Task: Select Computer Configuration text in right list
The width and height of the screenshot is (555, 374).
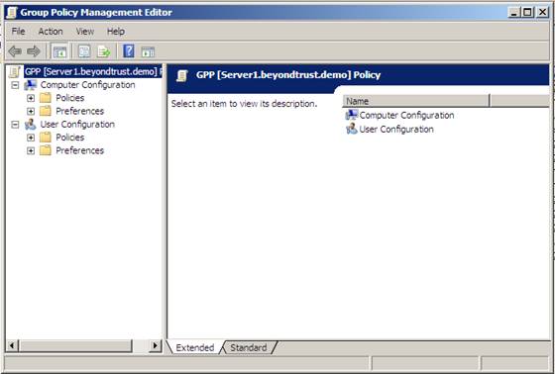Action: (x=406, y=115)
